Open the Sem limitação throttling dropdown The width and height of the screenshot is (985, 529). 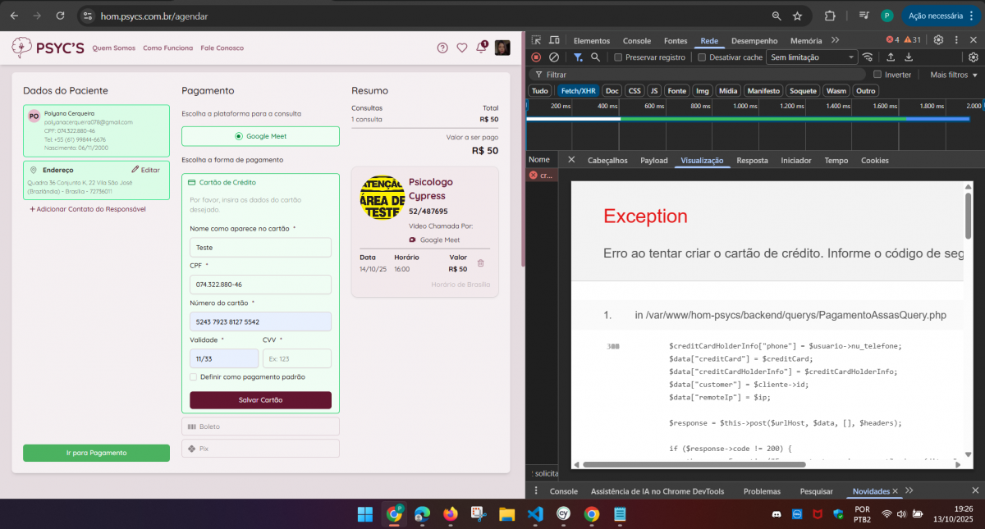point(811,57)
